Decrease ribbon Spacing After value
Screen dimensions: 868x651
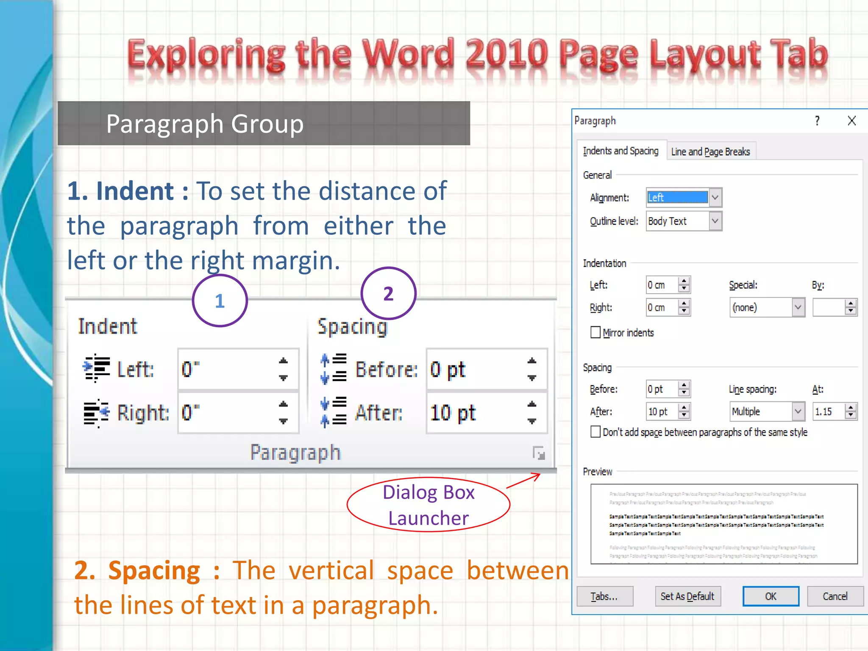click(532, 421)
